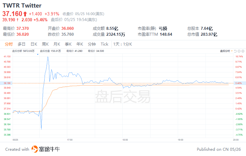This screenshot has height=156, width=246.
Task: Click the small blue dot marker above chart
Action: [38, 54]
